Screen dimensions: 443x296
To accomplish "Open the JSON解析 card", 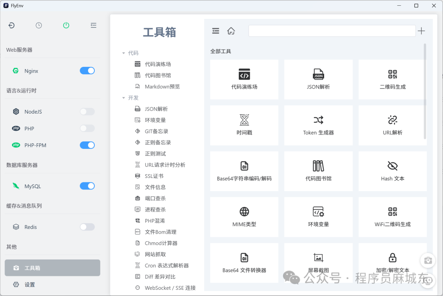I will (318, 80).
